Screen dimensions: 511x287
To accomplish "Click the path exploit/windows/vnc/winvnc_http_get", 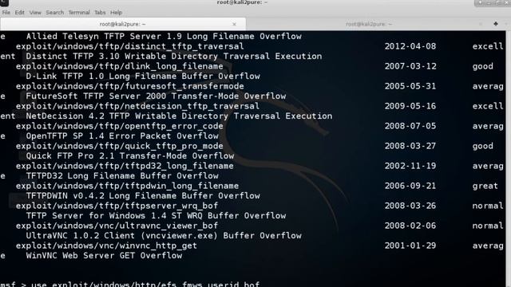I will tap(106, 246).
